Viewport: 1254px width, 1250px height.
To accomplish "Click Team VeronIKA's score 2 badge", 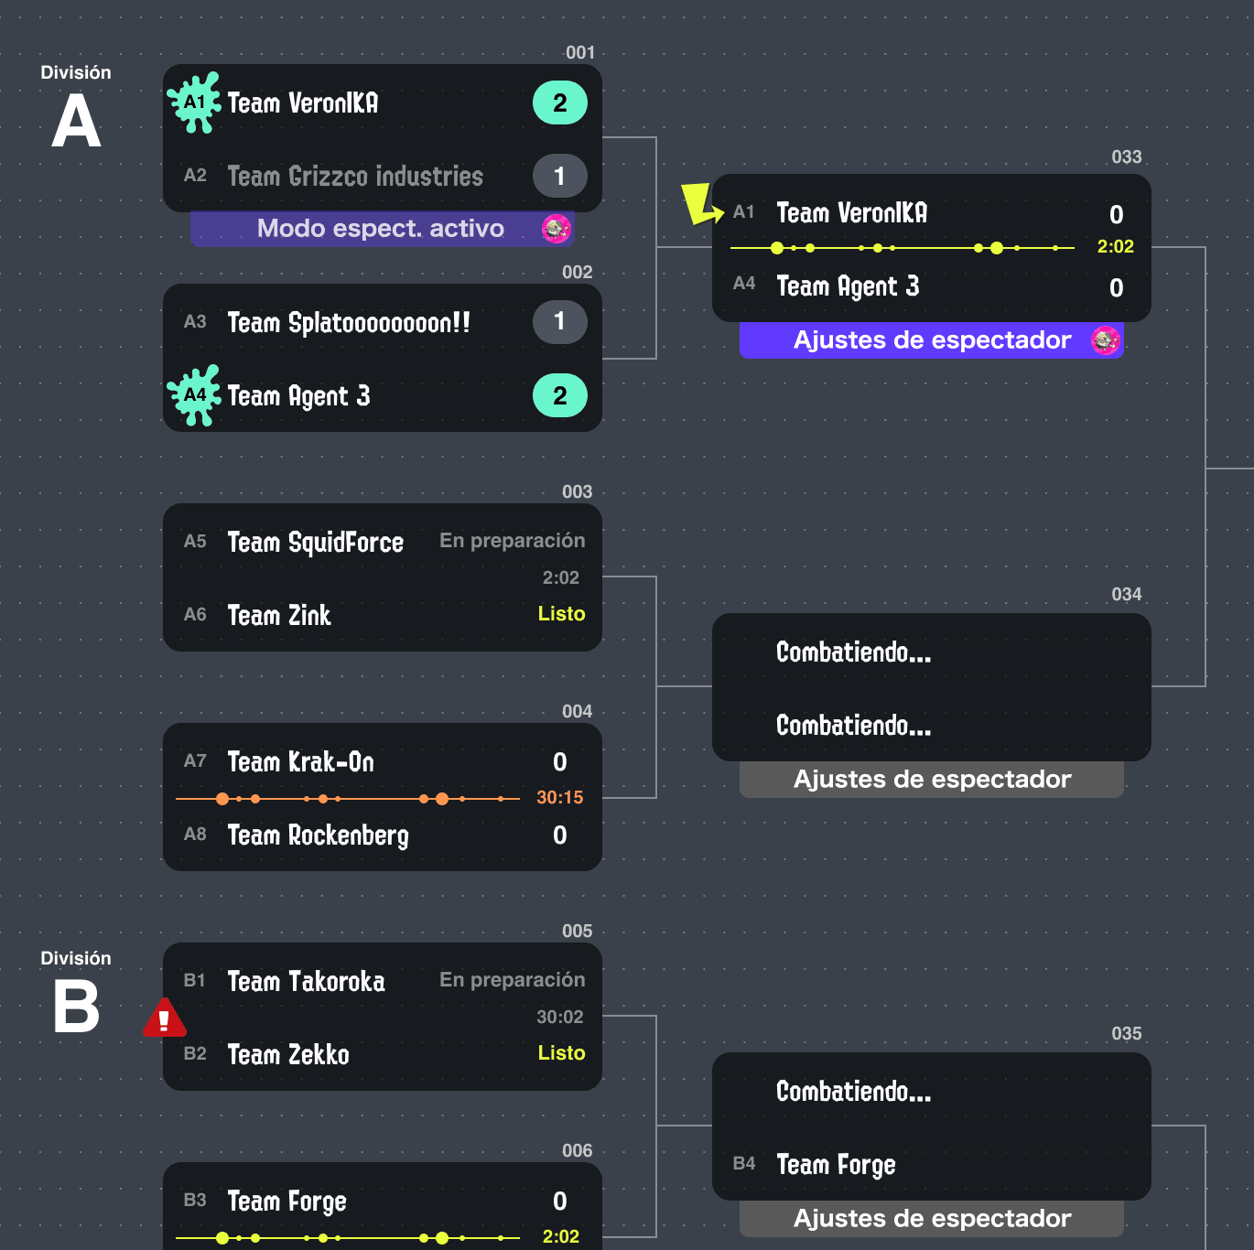I will coord(560,102).
